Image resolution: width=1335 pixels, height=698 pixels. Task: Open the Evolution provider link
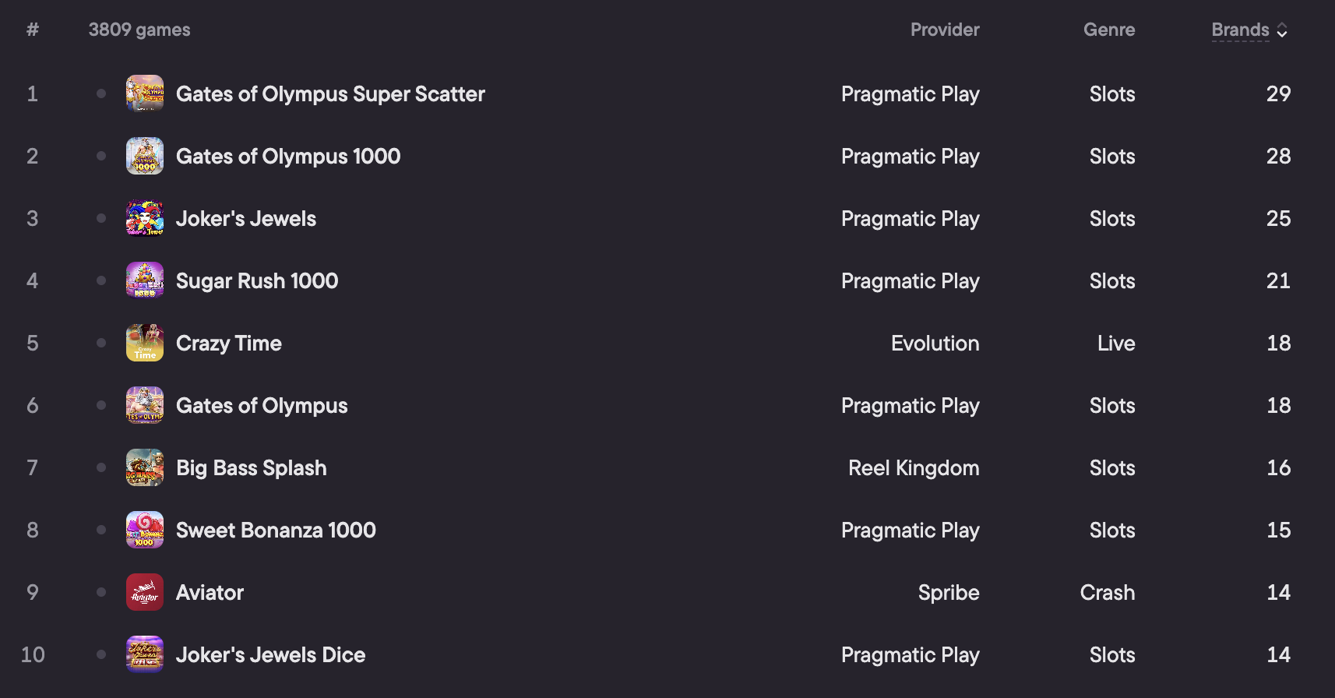tap(935, 344)
